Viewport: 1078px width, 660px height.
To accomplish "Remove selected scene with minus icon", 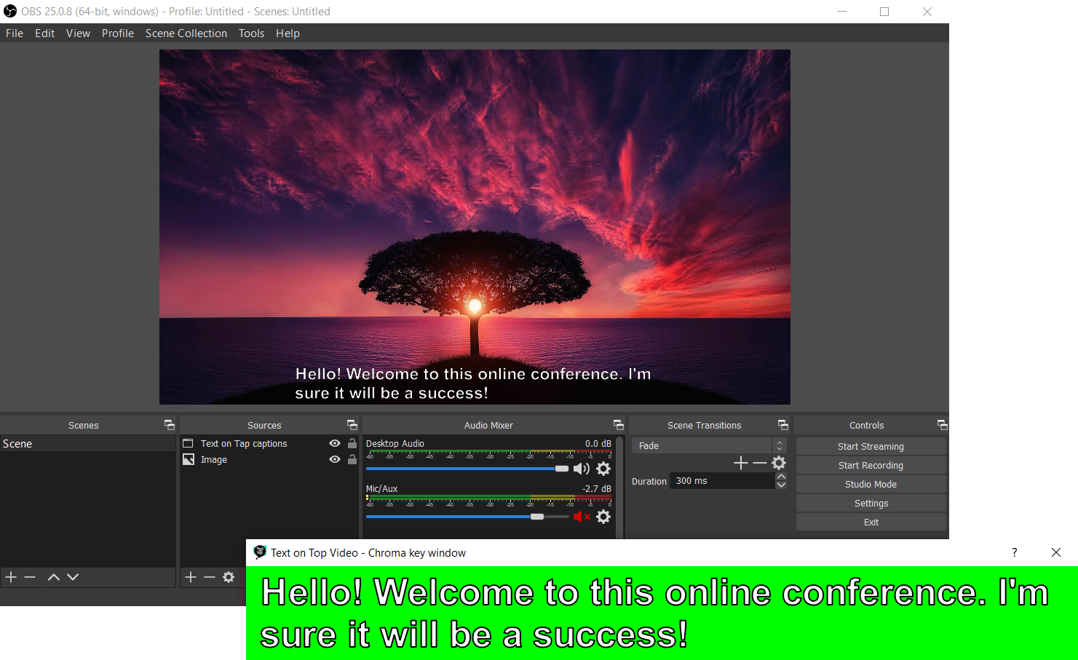I will tap(30, 577).
